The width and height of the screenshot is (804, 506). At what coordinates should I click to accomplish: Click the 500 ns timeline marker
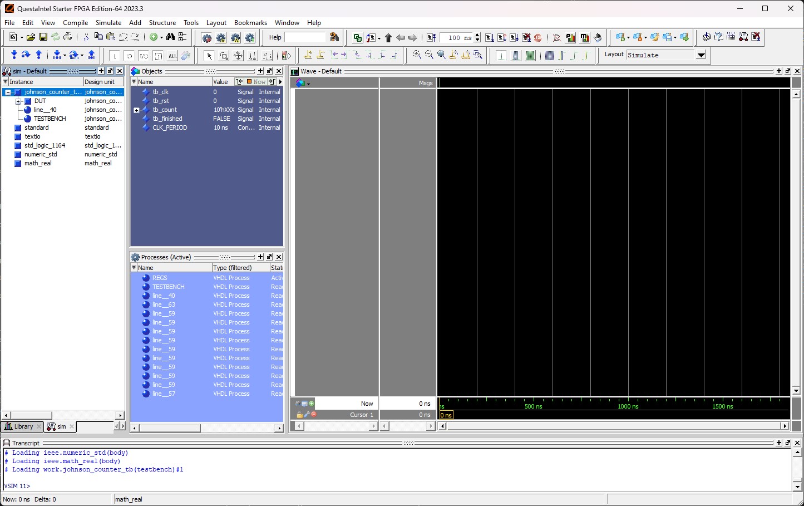(x=533, y=406)
